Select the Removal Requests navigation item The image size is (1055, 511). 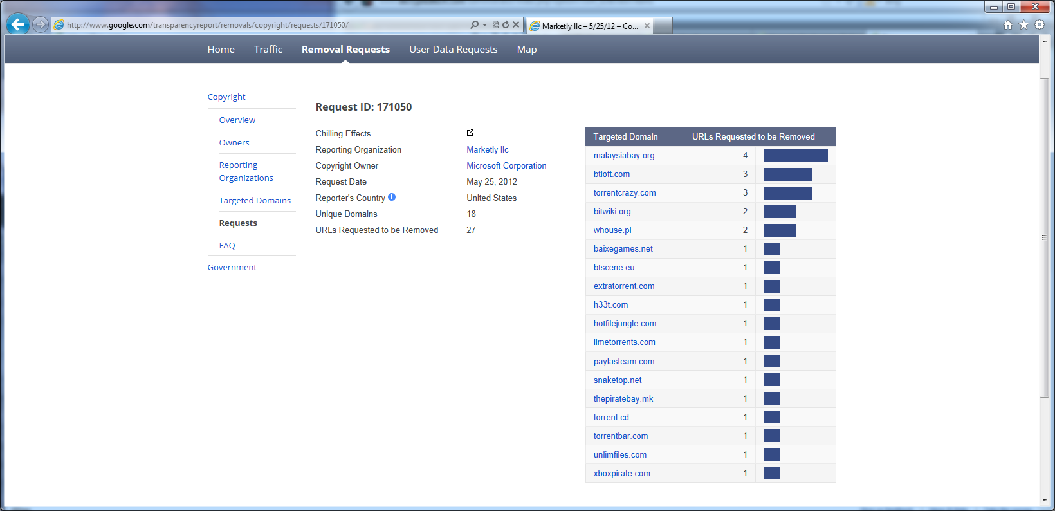[345, 49]
